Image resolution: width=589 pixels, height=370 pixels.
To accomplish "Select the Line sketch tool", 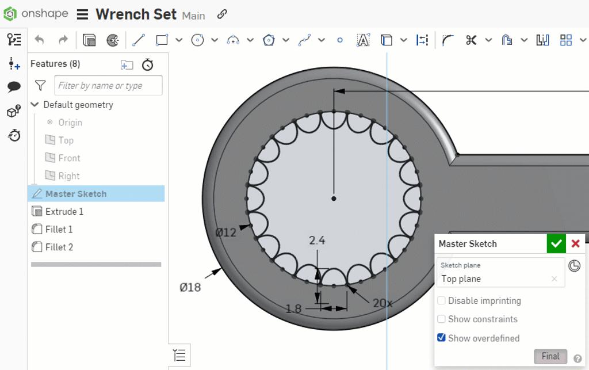I will pyautogui.click(x=138, y=40).
